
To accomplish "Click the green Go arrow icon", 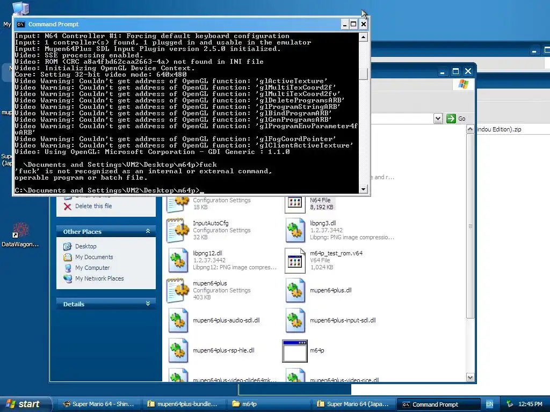I will pos(451,119).
